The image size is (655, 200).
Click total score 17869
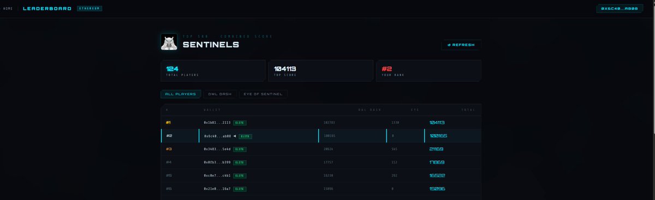[x=437, y=162]
